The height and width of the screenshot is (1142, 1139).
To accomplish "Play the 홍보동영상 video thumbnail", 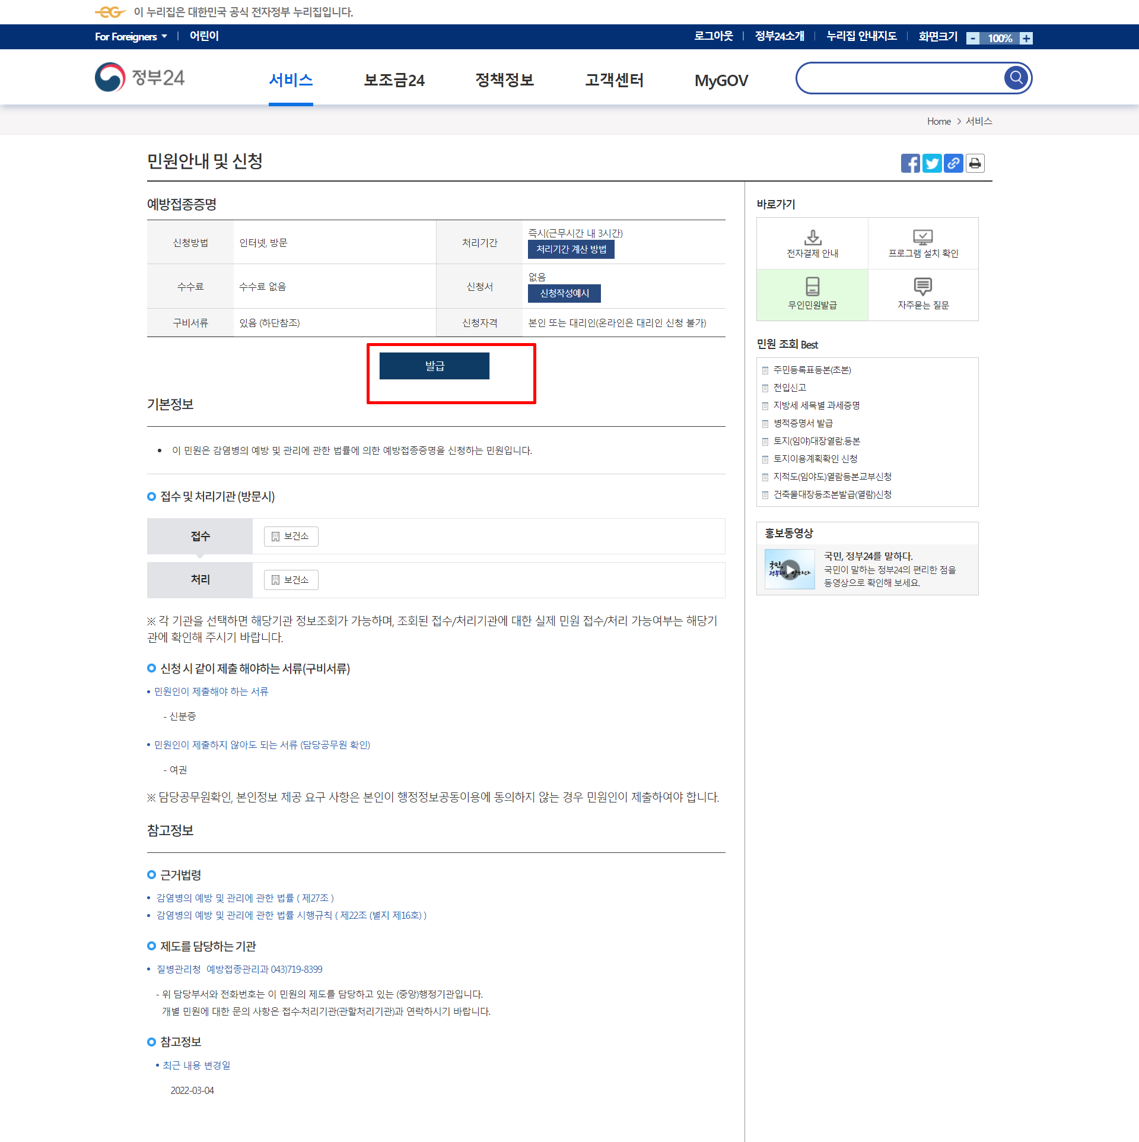I will (x=790, y=570).
